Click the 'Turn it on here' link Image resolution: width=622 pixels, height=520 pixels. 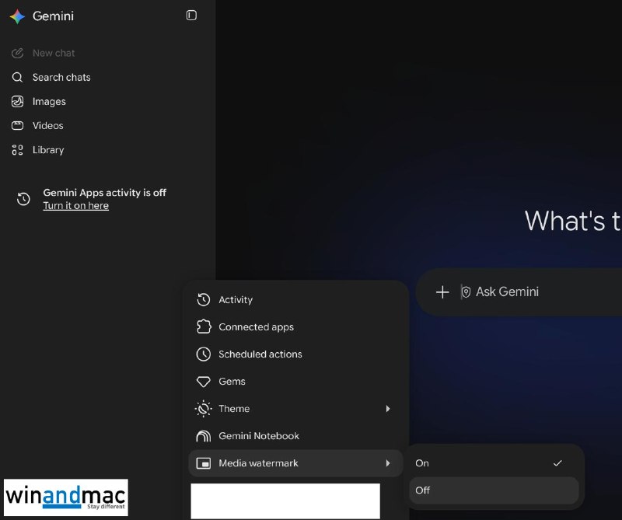(x=75, y=205)
